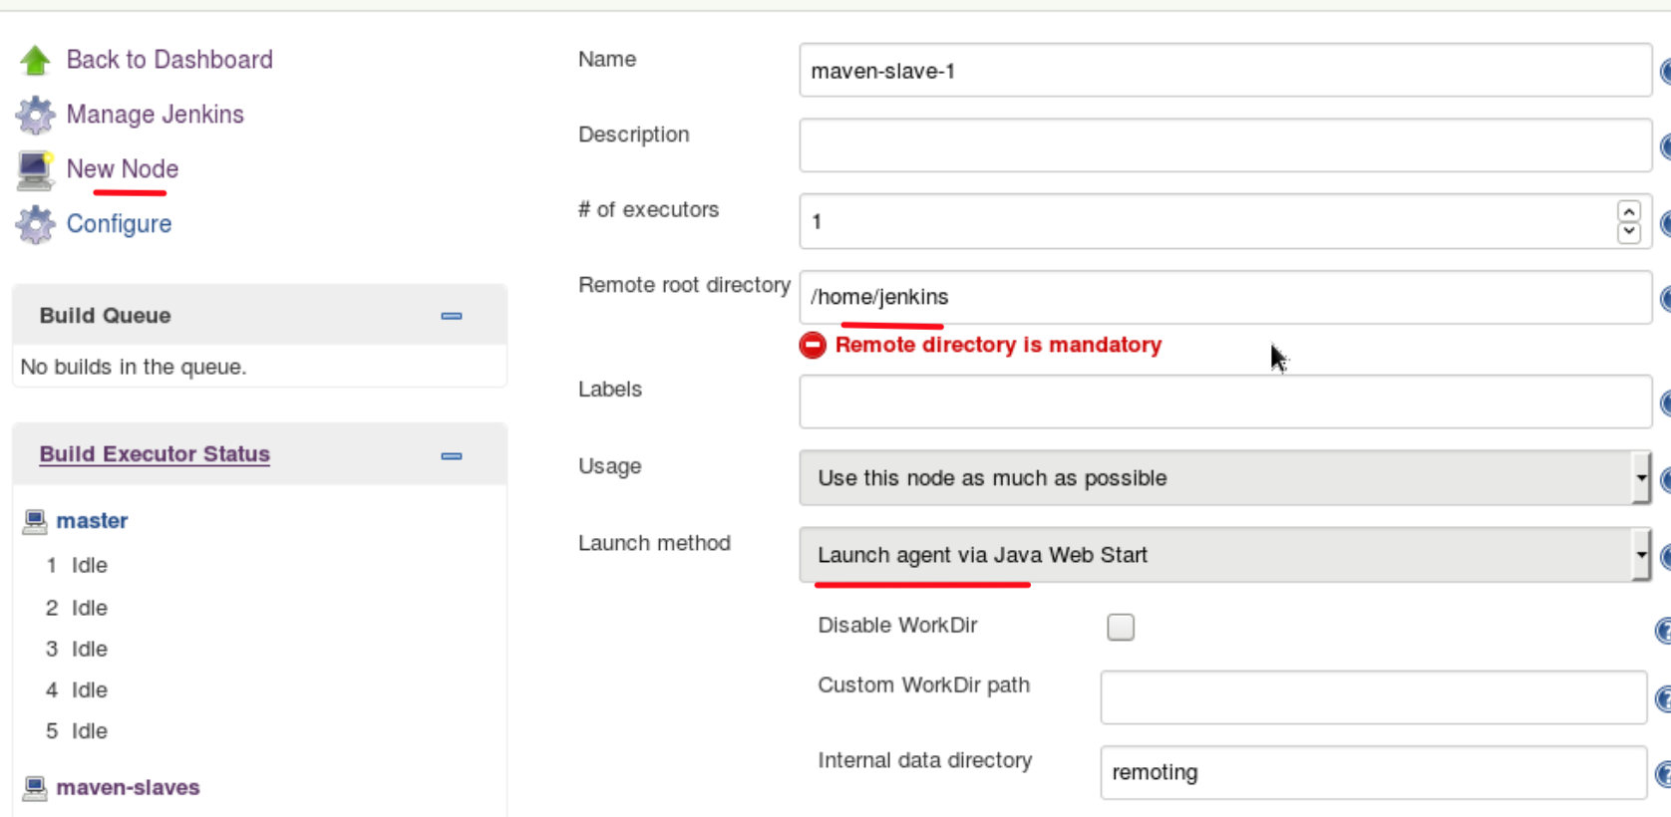This screenshot has width=1671, height=817.
Task: Click master executor 2 Idle row
Action: click(77, 608)
